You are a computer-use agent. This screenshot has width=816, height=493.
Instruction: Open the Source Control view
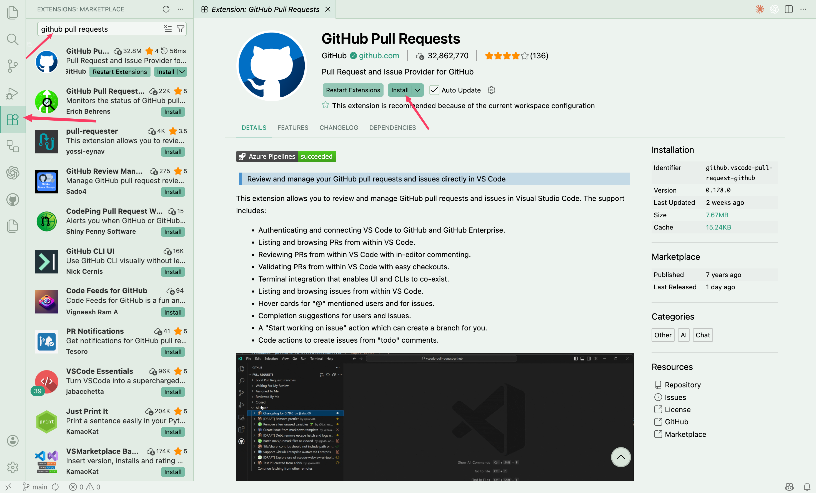(12, 66)
